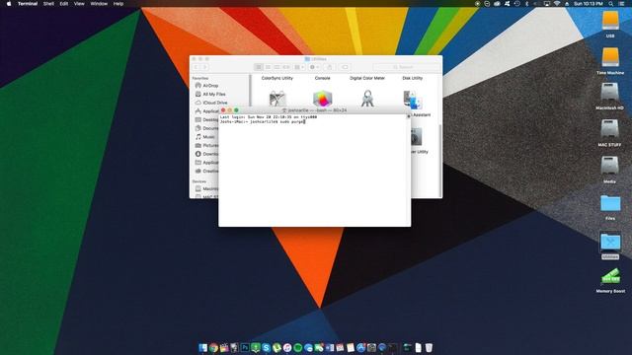The height and width of the screenshot is (355, 632).
Task: Click the Finder vertical scrollbar
Action: click(x=440, y=161)
